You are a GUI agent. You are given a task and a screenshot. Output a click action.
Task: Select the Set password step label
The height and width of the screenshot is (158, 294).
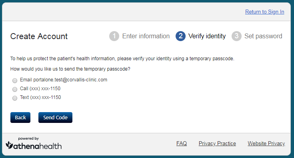coord(263,36)
